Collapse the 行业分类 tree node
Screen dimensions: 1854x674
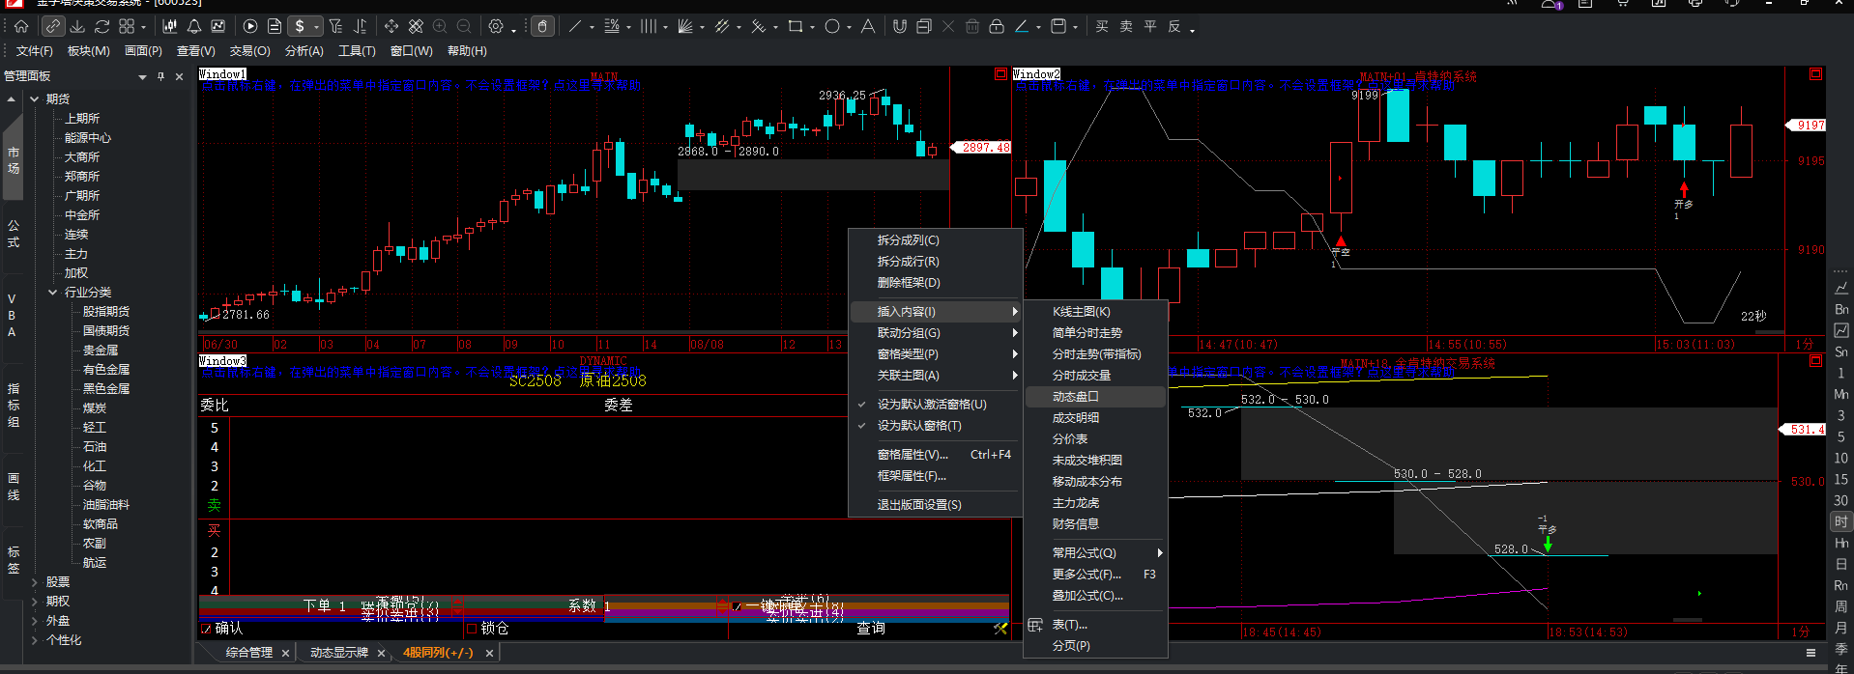53,292
